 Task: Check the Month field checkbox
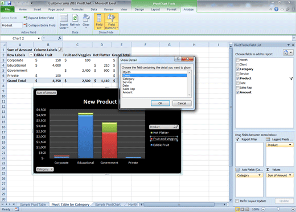pos(237,60)
